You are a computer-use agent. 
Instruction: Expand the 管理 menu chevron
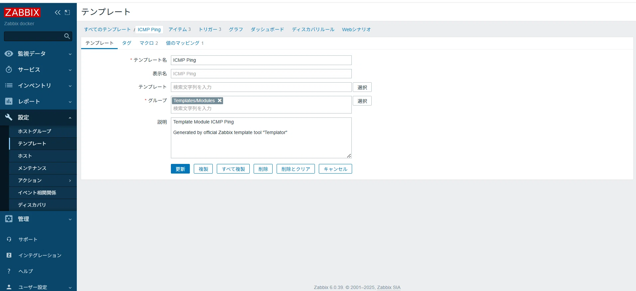pos(70,219)
